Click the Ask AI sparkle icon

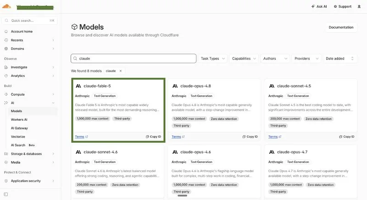pyautogui.click(x=313, y=6)
